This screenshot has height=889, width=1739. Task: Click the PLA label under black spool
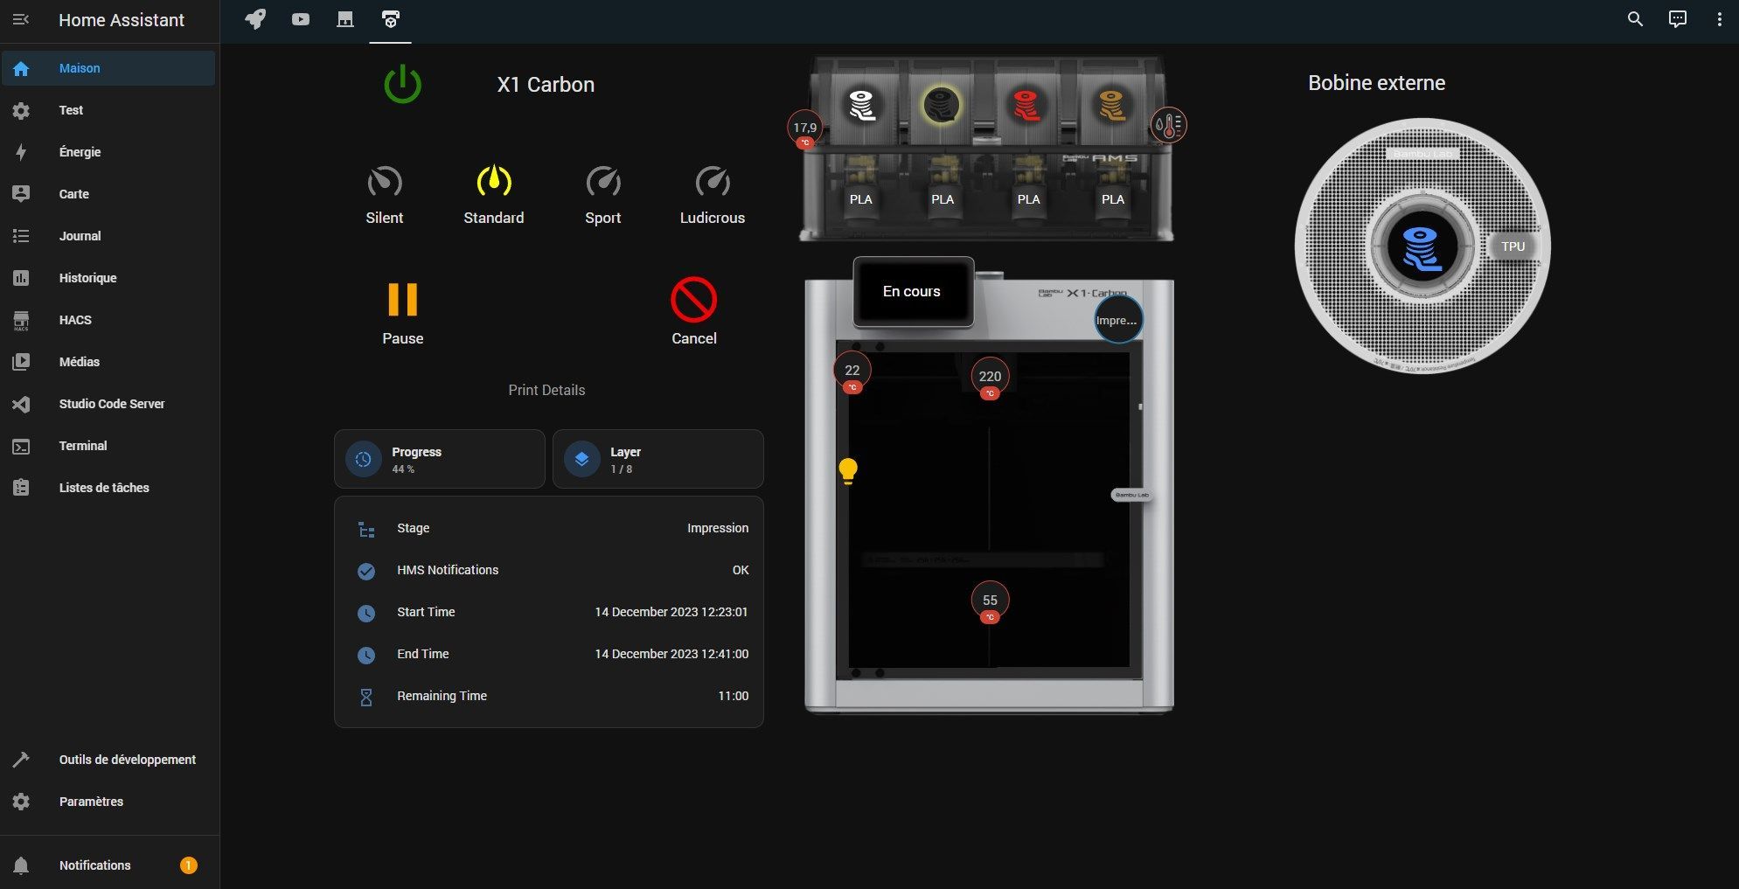[943, 199]
